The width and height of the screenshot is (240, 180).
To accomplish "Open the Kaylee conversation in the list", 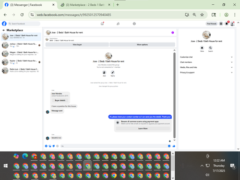I will (x=21, y=62).
